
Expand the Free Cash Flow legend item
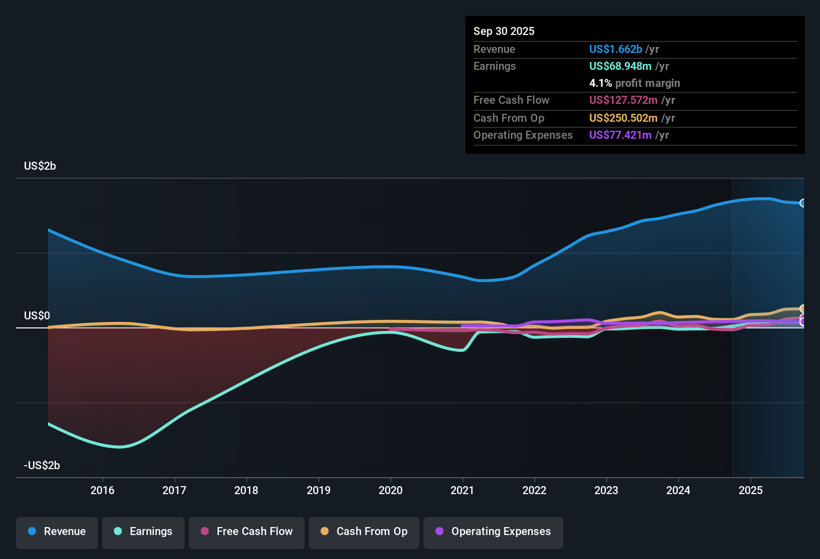point(246,532)
